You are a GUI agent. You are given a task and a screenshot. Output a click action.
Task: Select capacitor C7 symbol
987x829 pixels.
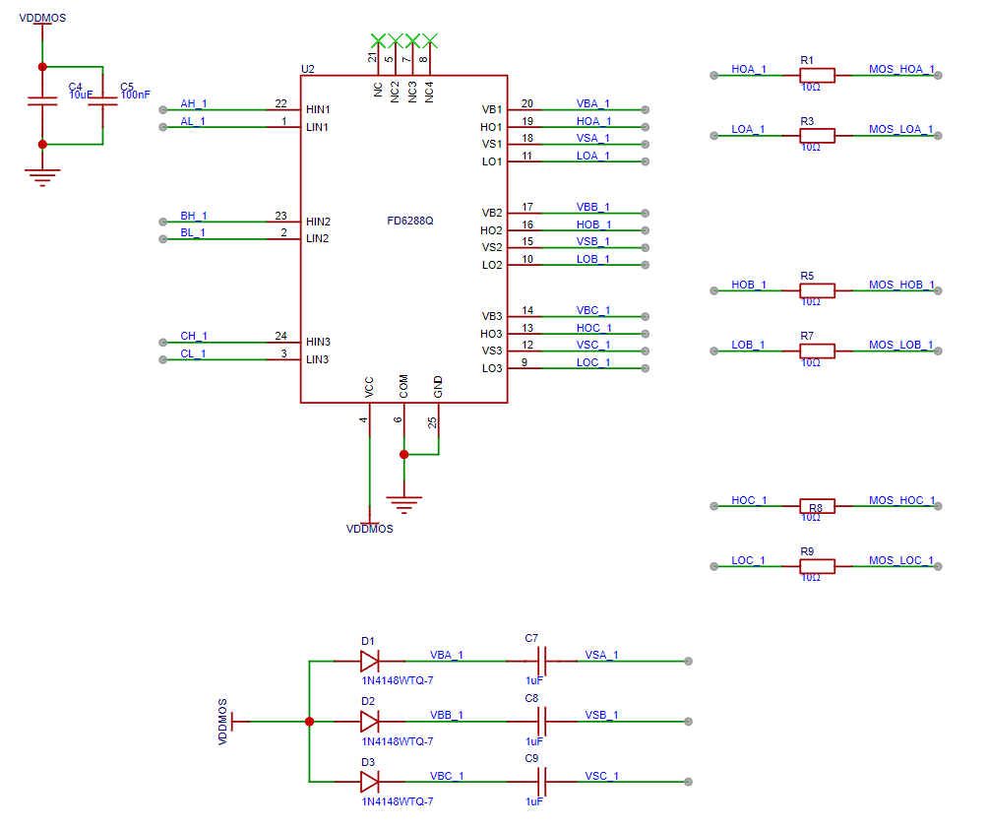[x=542, y=662]
